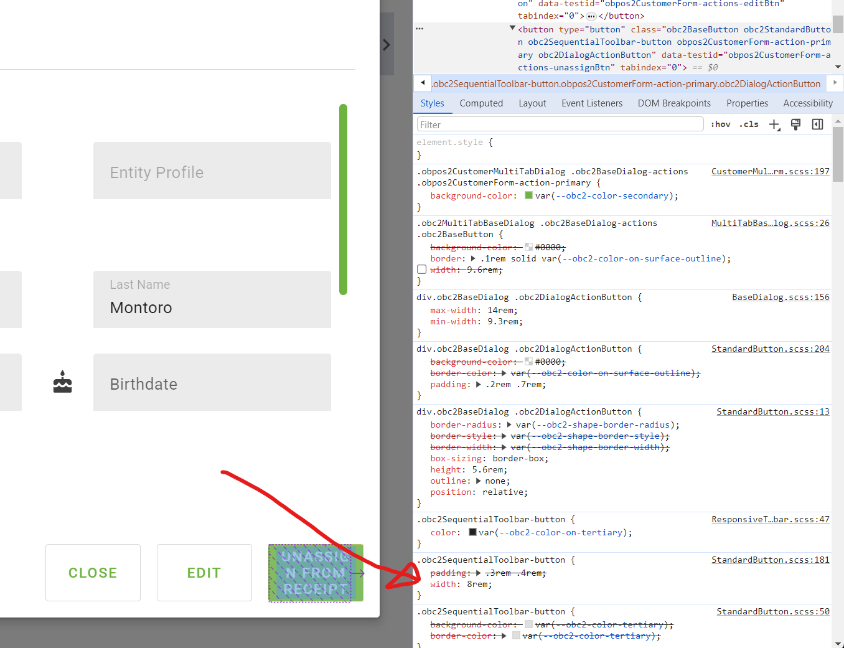Click the side panel chevron arrow

[387, 45]
